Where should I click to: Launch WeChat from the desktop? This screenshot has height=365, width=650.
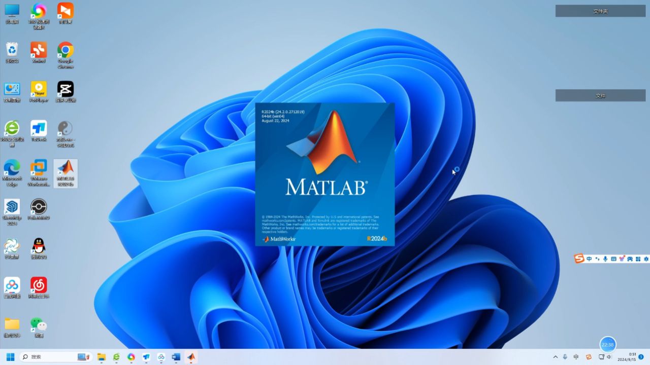pos(39,324)
